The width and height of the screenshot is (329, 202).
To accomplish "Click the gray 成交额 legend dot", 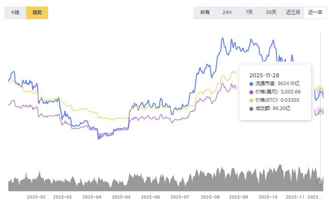I will [x=251, y=108].
